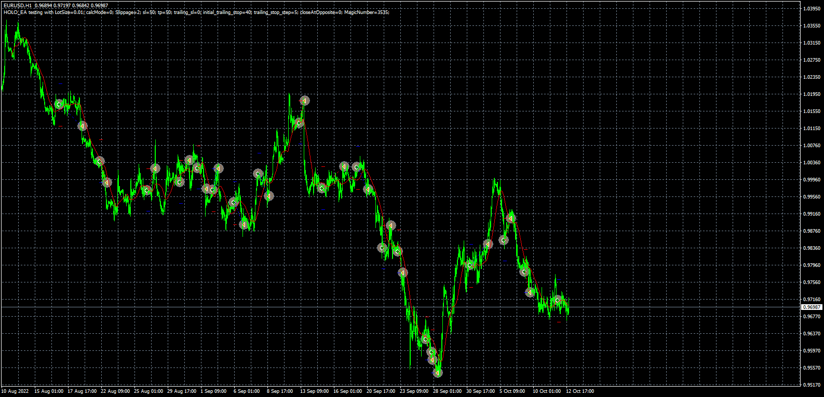Click the 1.03150 price axis label
This screenshot has height=397, width=824.
(x=812, y=43)
